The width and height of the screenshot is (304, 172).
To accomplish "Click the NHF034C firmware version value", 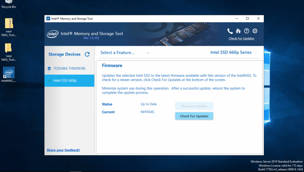I will pos(148,112).
